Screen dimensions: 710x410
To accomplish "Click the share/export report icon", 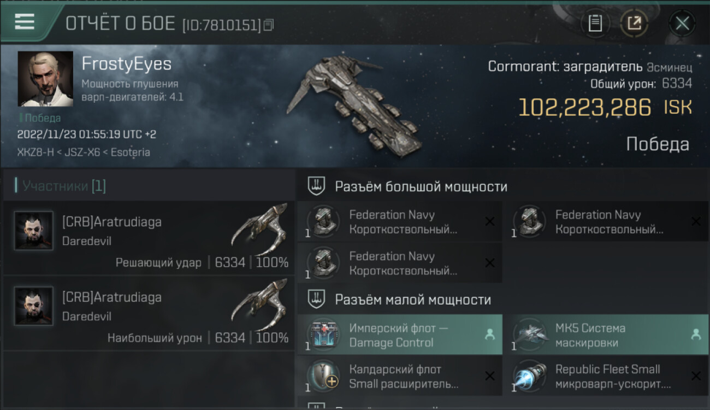I will (634, 24).
